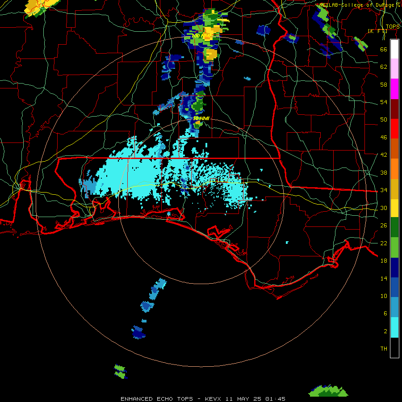Click the "22" legend value
402x402 pixels.
click(384, 243)
